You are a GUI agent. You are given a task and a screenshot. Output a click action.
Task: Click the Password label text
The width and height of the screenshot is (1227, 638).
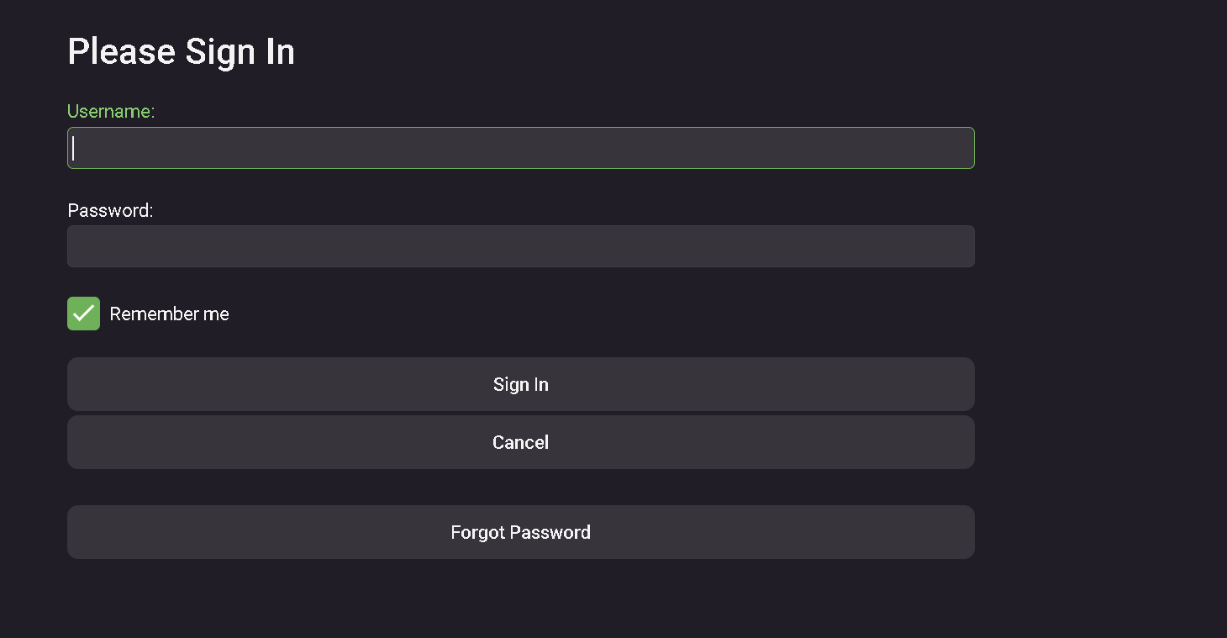pos(110,211)
